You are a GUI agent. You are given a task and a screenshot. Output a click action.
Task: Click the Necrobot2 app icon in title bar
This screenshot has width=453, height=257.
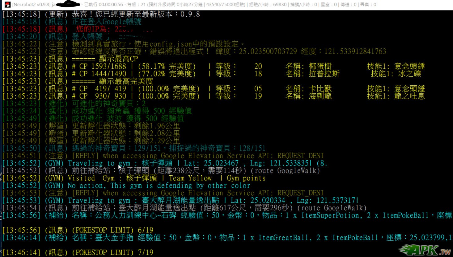point(7,5)
